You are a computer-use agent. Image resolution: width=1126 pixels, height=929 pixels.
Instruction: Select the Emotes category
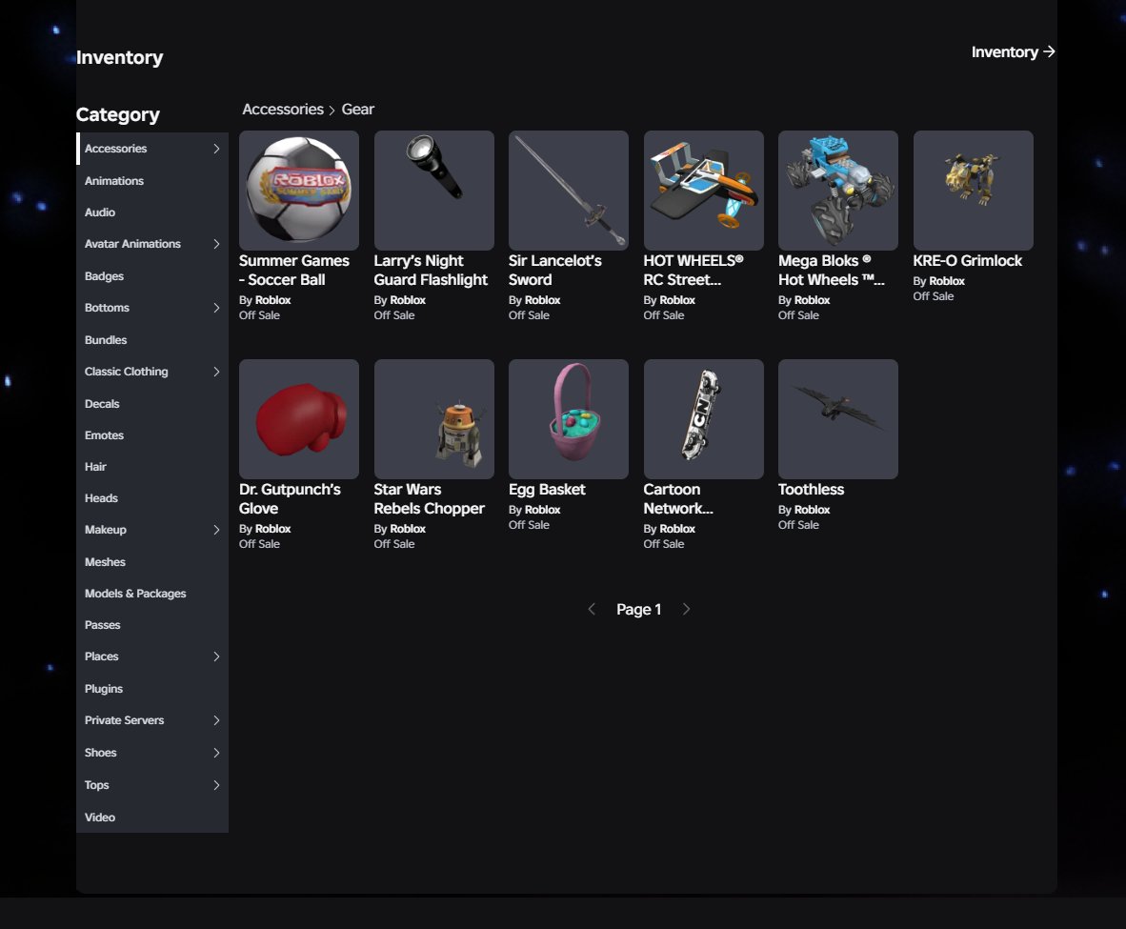coord(152,435)
